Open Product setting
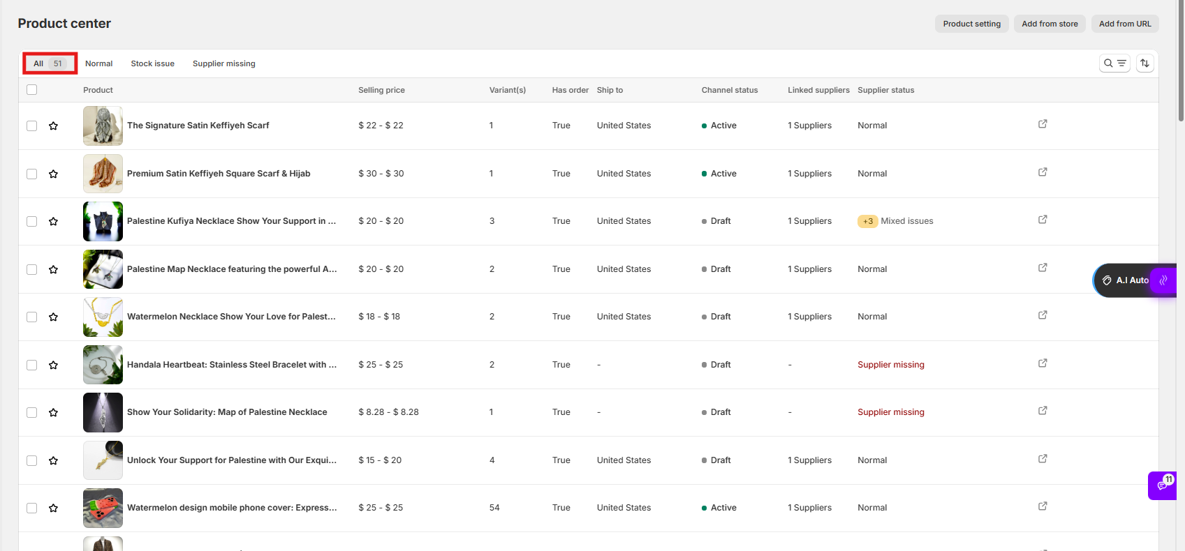The image size is (1185, 551). click(971, 24)
